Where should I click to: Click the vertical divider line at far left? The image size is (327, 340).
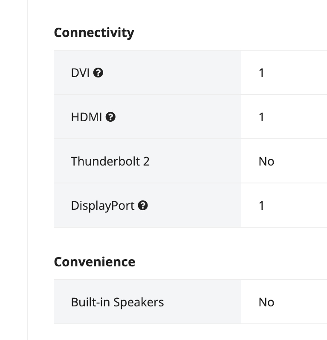click(28, 170)
